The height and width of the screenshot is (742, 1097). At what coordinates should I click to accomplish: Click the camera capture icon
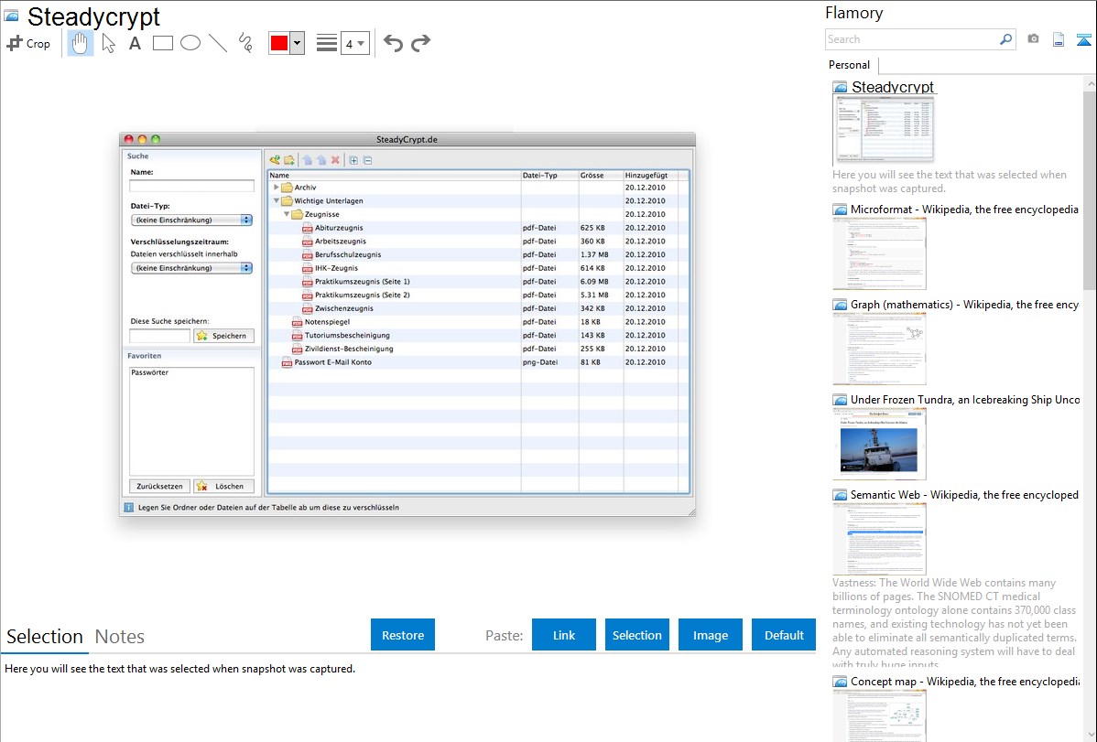pyautogui.click(x=1033, y=39)
